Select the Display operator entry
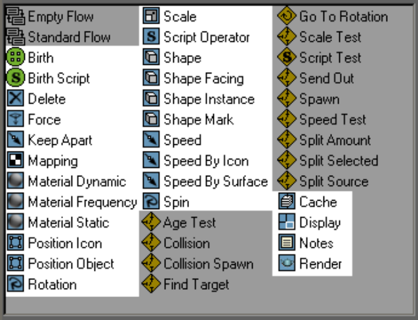Viewport: 418px width, 320px height. coord(320,223)
